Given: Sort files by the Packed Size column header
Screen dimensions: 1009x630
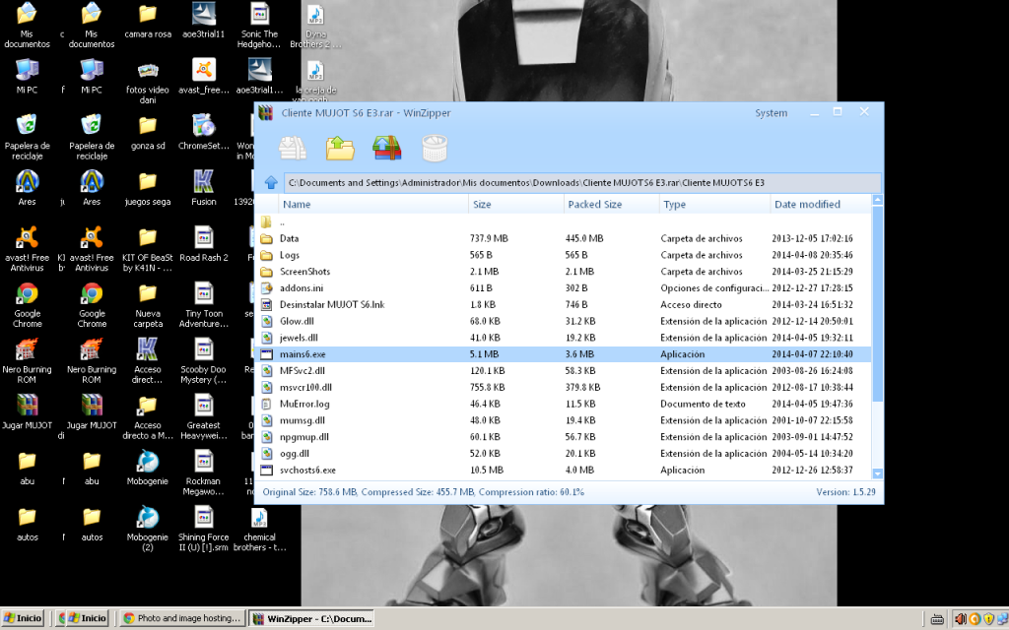Looking at the screenshot, I should click(x=594, y=205).
